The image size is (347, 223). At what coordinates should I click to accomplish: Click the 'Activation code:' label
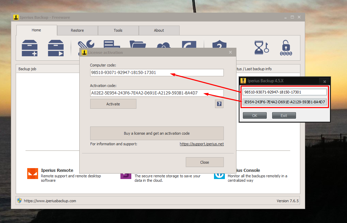coord(103,86)
